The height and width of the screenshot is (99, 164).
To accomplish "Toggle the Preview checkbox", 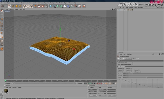I will point(131,68).
